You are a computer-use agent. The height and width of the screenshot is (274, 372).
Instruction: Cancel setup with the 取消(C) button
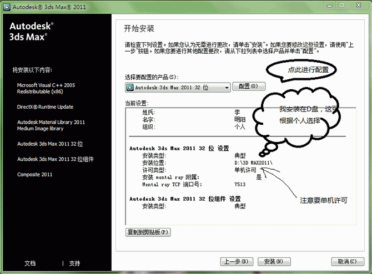coord(348,261)
